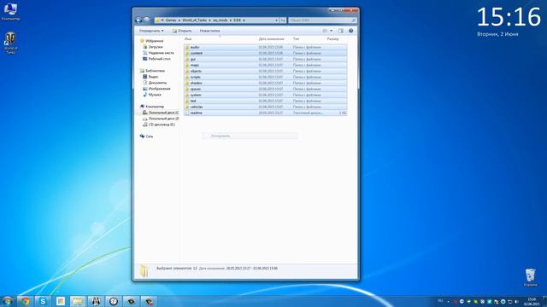Navigate to res_mods breadcrumb segment
Screen dimensions: 547x307
[x=221, y=20]
